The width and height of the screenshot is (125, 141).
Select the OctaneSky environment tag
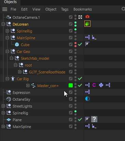87,99
